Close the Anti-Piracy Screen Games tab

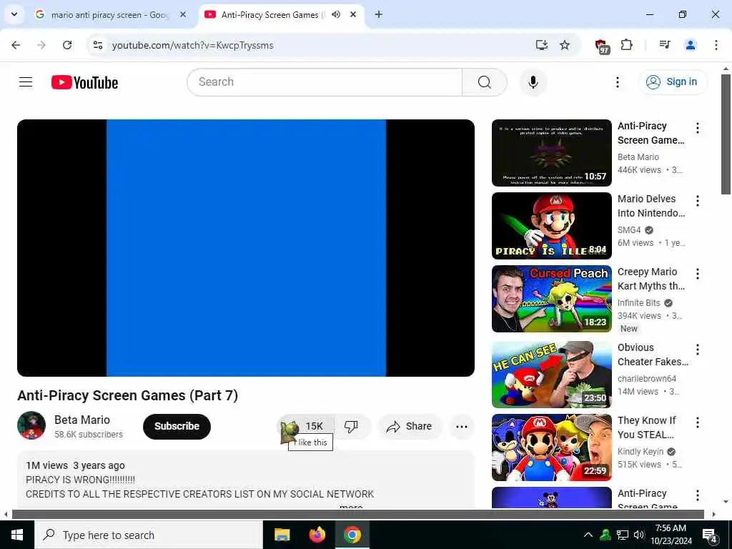tap(353, 14)
